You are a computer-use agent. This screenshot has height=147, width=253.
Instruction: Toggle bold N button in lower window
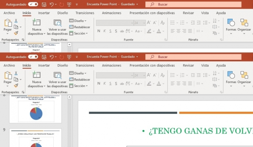coord(99,83)
